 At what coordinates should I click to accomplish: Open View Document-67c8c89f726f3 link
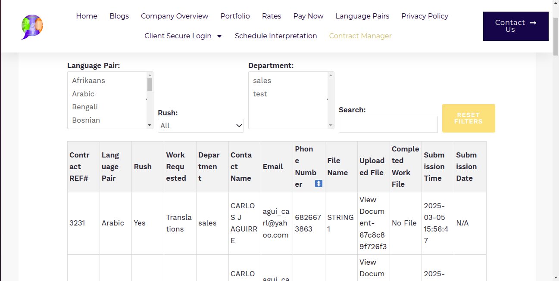373,223
